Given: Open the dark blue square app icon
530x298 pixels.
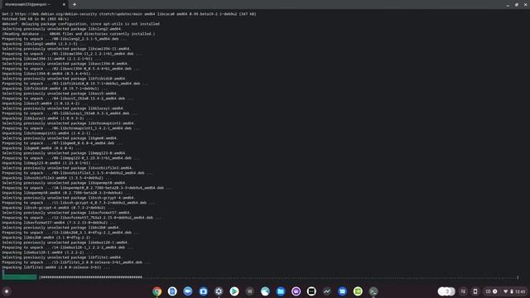Looking at the screenshot, I should [342, 291].
